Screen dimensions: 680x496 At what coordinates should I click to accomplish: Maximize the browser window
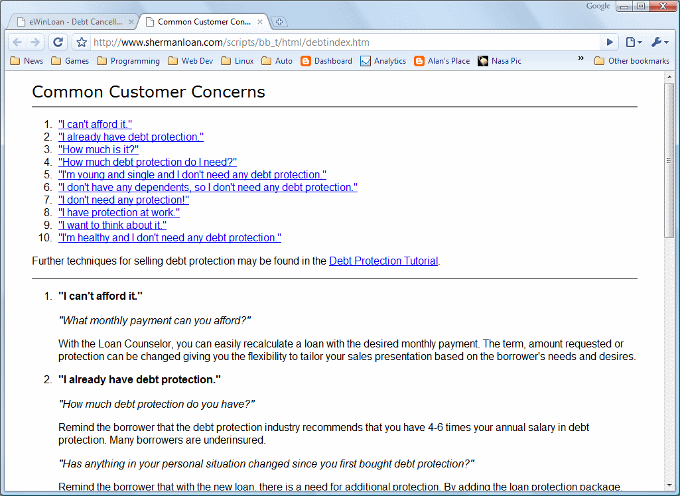(641, 7)
